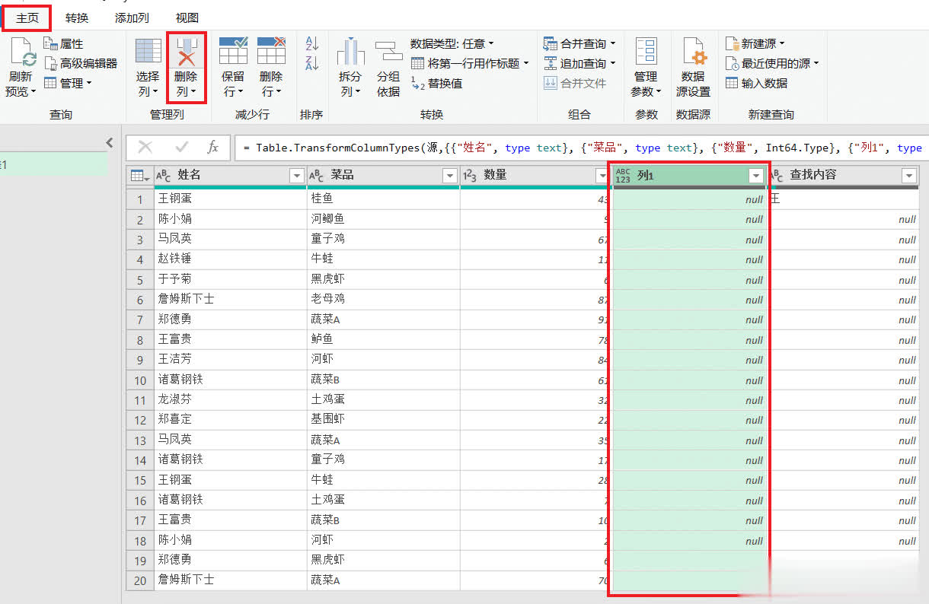Cancel formula edit with the X button

pyautogui.click(x=145, y=148)
